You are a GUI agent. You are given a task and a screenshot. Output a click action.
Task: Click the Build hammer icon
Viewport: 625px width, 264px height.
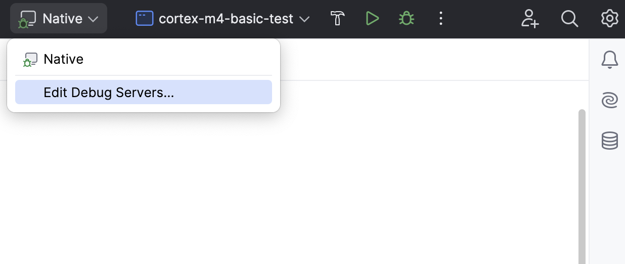[337, 19]
